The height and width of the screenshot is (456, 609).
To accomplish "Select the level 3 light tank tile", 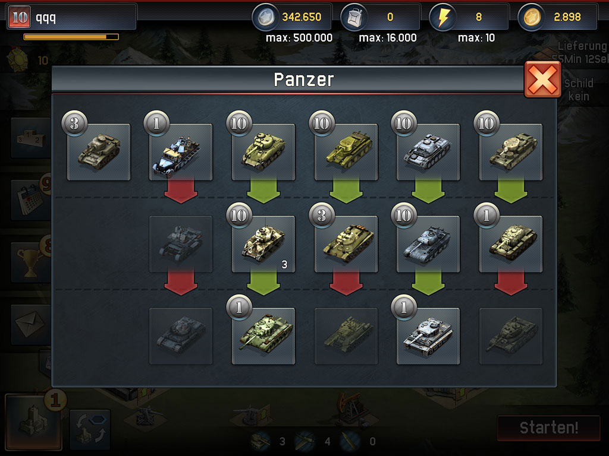I will [x=99, y=152].
